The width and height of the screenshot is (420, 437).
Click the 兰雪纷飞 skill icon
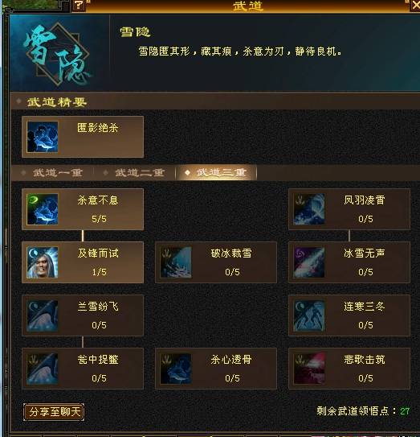[x=43, y=315]
